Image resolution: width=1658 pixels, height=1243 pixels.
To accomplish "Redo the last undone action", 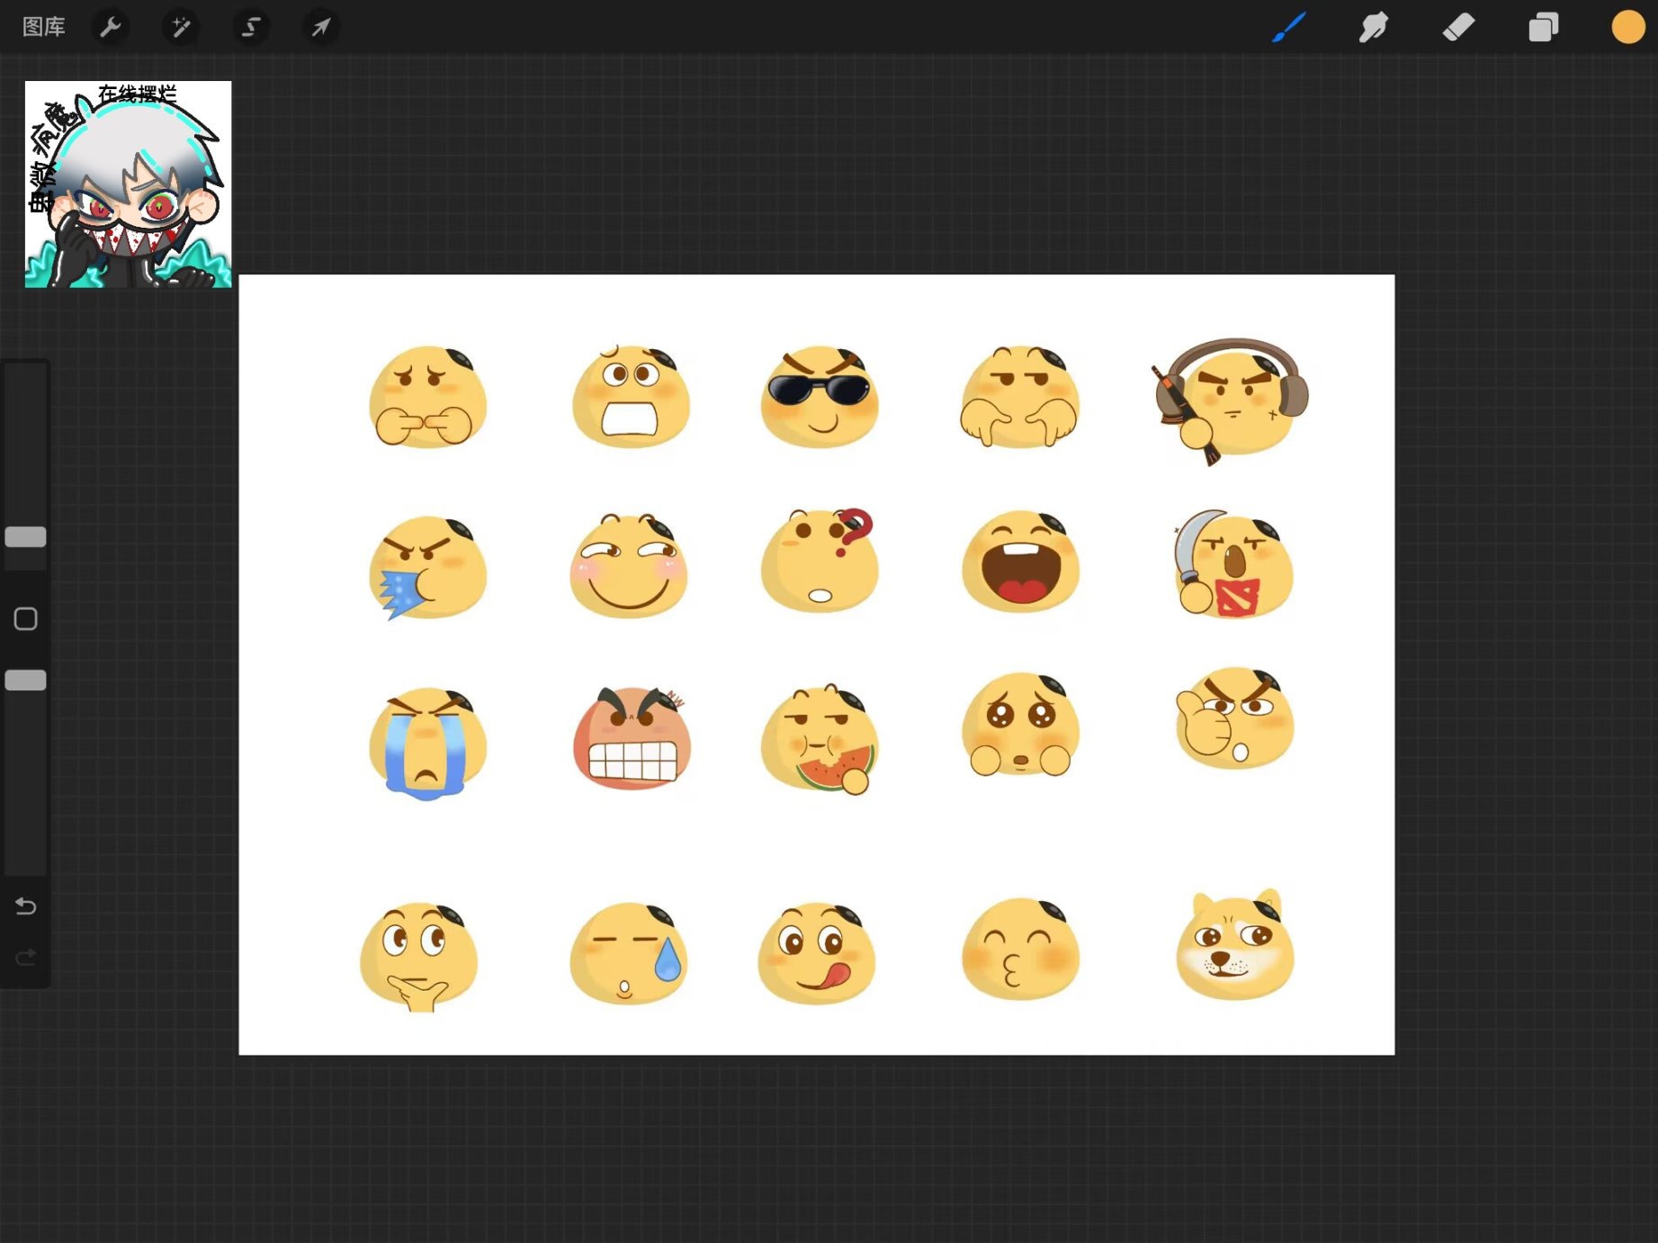I will (25, 956).
